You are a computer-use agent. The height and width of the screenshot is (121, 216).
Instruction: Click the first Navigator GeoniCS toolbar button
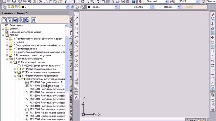pyautogui.click(x=4, y=20)
